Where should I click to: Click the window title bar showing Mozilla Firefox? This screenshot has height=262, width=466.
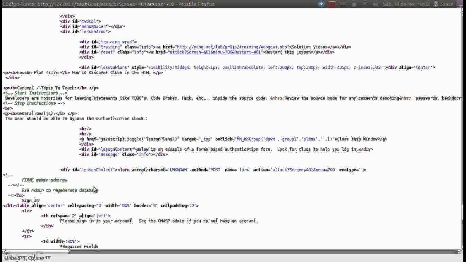pyautogui.click(x=109, y=4)
